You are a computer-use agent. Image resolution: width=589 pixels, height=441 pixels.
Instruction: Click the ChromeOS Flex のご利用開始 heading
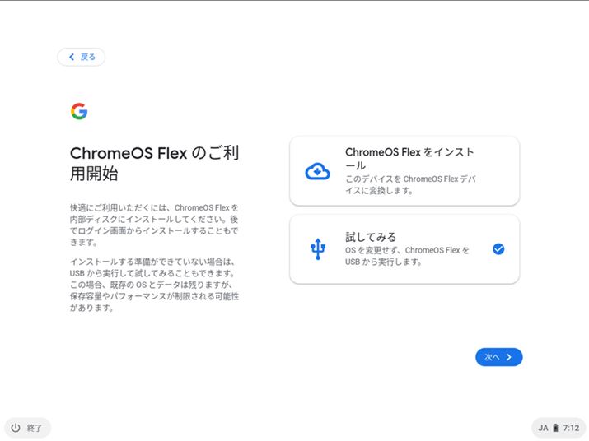[155, 164]
